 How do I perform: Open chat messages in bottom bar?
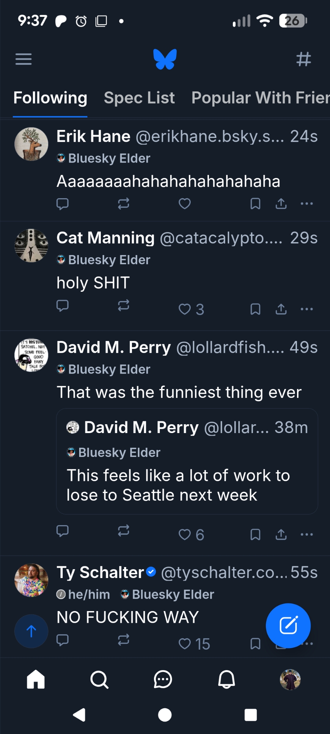[x=163, y=679]
